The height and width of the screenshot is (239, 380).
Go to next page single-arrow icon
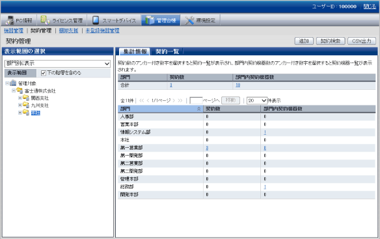tap(174, 100)
